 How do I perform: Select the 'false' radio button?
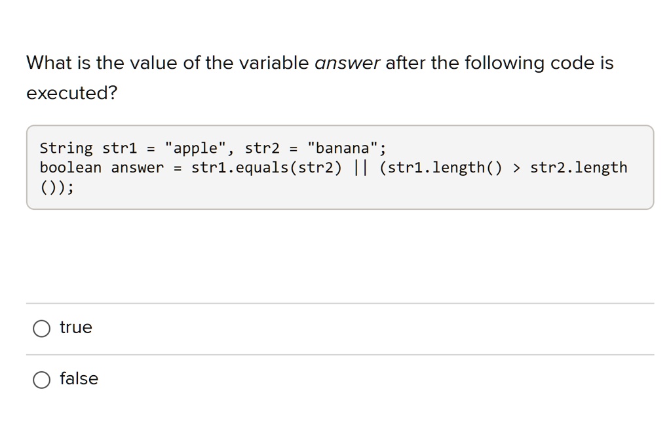click(42, 380)
